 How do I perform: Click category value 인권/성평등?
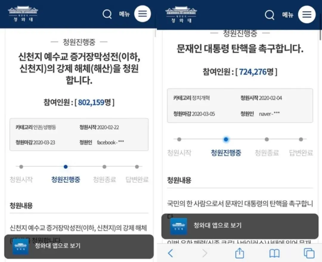point(44,127)
